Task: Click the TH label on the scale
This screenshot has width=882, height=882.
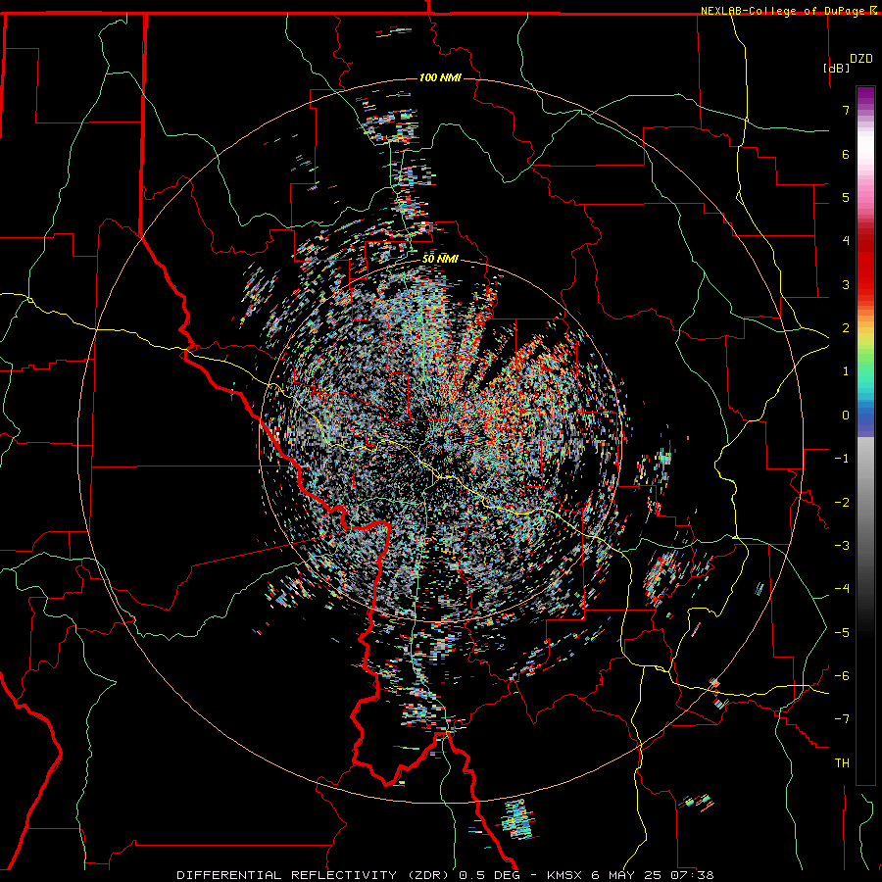Action: (x=842, y=763)
